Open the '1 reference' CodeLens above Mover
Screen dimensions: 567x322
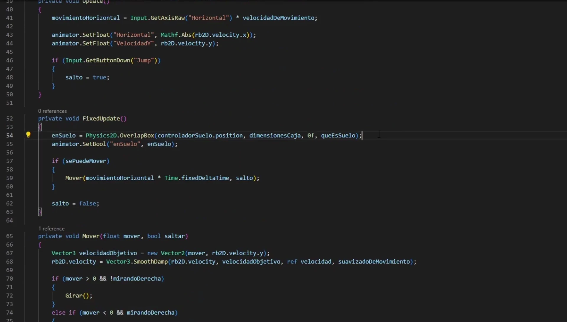51,229
